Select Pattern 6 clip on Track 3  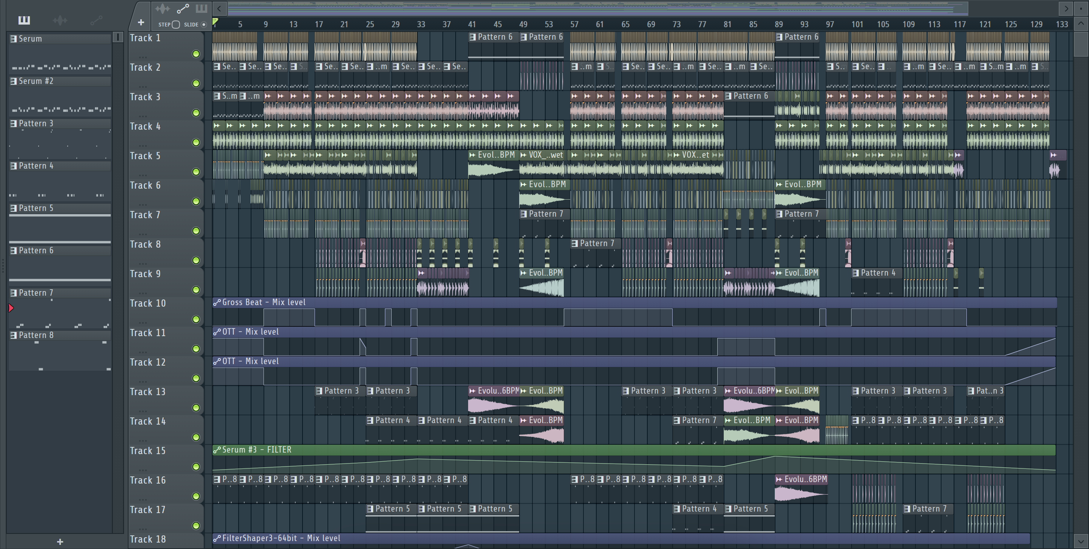point(749,105)
